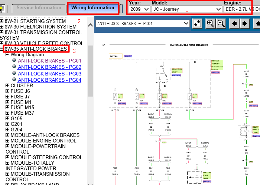Open the Engine EER - 2.7L dropdown

pyautogui.click(x=242, y=9)
